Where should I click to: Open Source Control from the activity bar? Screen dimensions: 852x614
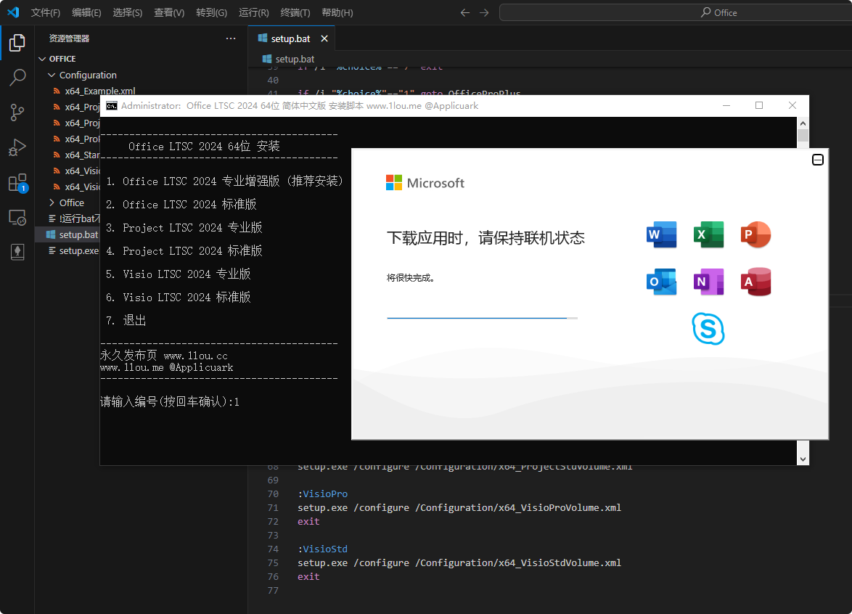point(17,112)
